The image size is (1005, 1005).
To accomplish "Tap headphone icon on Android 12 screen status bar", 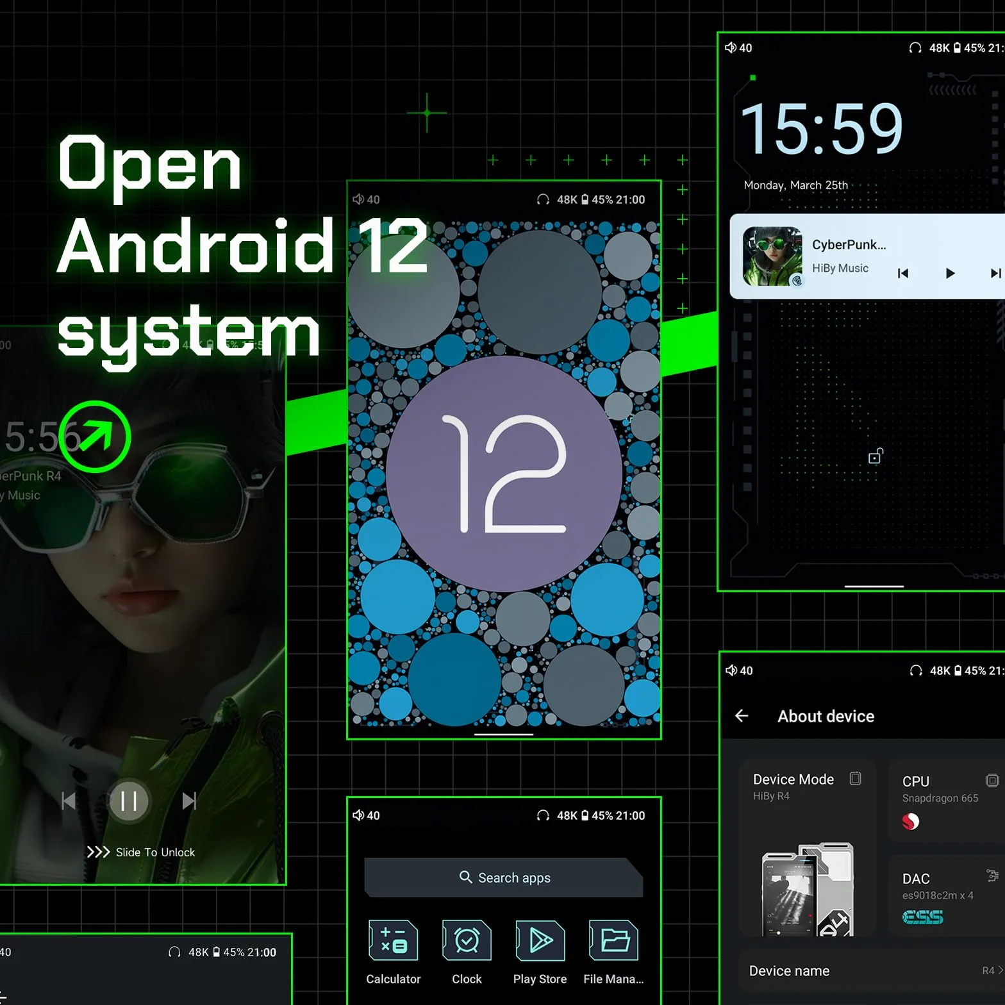I will 543,199.
